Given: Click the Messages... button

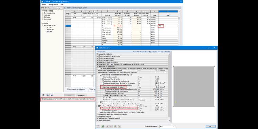Looking at the screenshot, I should (x=81, y=95).
